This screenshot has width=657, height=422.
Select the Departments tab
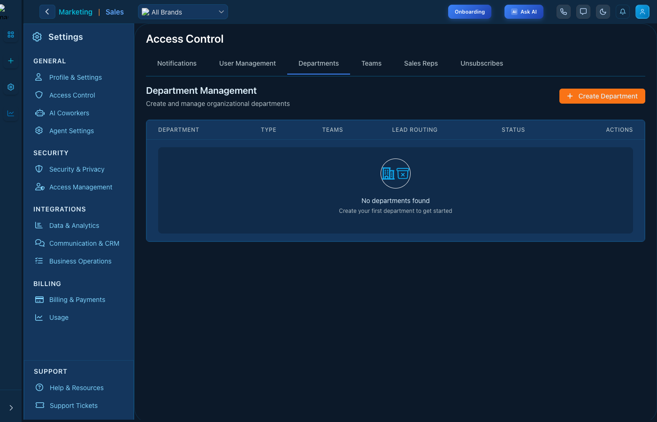pyautogui.click(x=319, y=63)
